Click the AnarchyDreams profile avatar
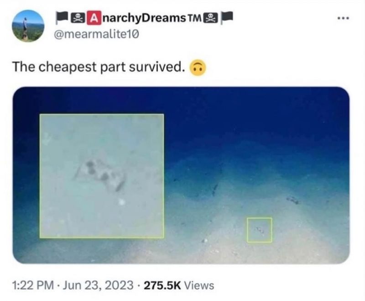This screenshot has width=365, height=301. coord(28,26)
